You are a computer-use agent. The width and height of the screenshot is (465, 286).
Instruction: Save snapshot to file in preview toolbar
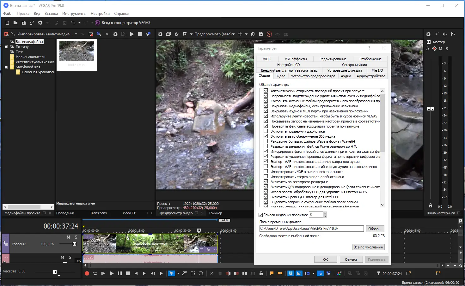(261, 34)
